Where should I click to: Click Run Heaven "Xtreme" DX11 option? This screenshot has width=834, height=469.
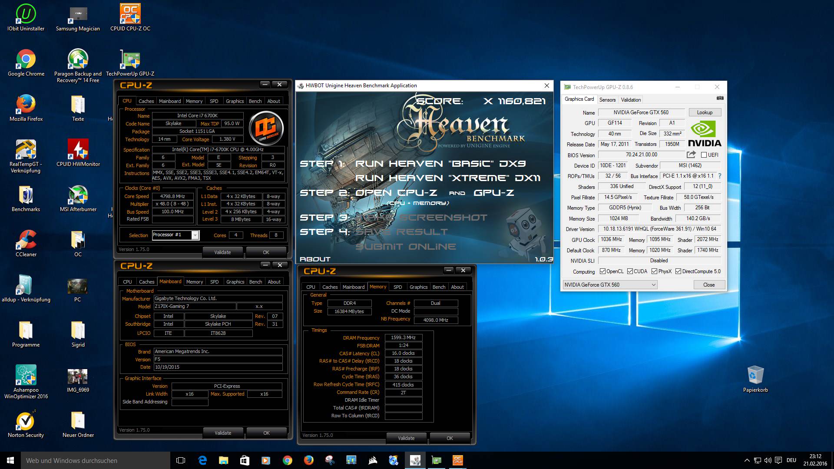pyautogui.click(x=448, y=178)
